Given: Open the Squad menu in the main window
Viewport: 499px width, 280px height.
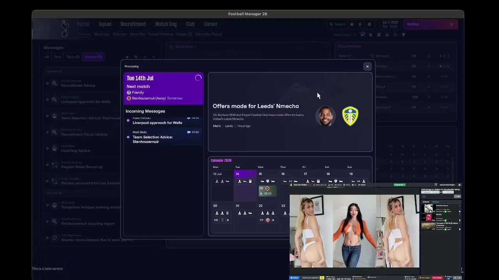Looking at the screenshot, I should point(105,24).
